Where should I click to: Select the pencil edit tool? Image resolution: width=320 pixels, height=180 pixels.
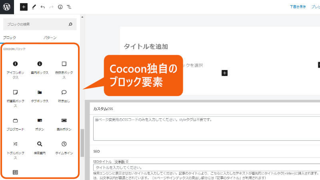[x=34, y=7]
